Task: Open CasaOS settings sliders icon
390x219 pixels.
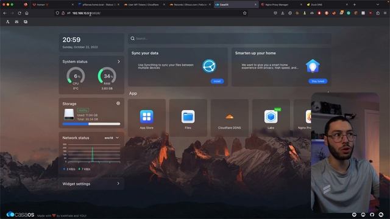Action: tap(16, 22)
